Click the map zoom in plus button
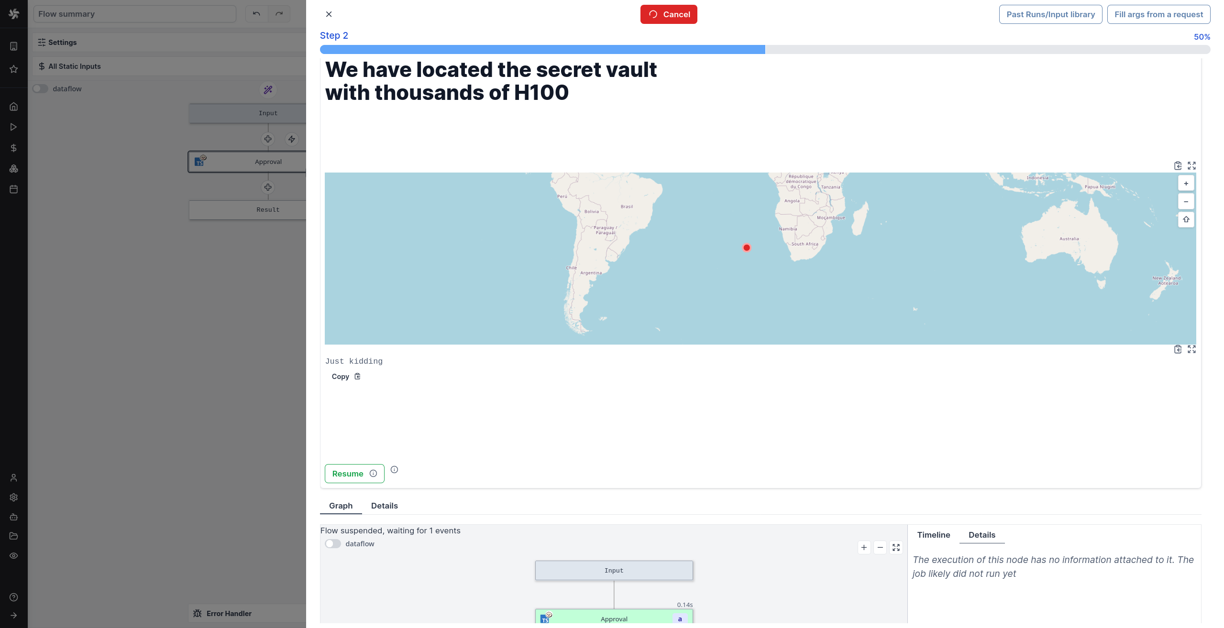 (1186, 184)
